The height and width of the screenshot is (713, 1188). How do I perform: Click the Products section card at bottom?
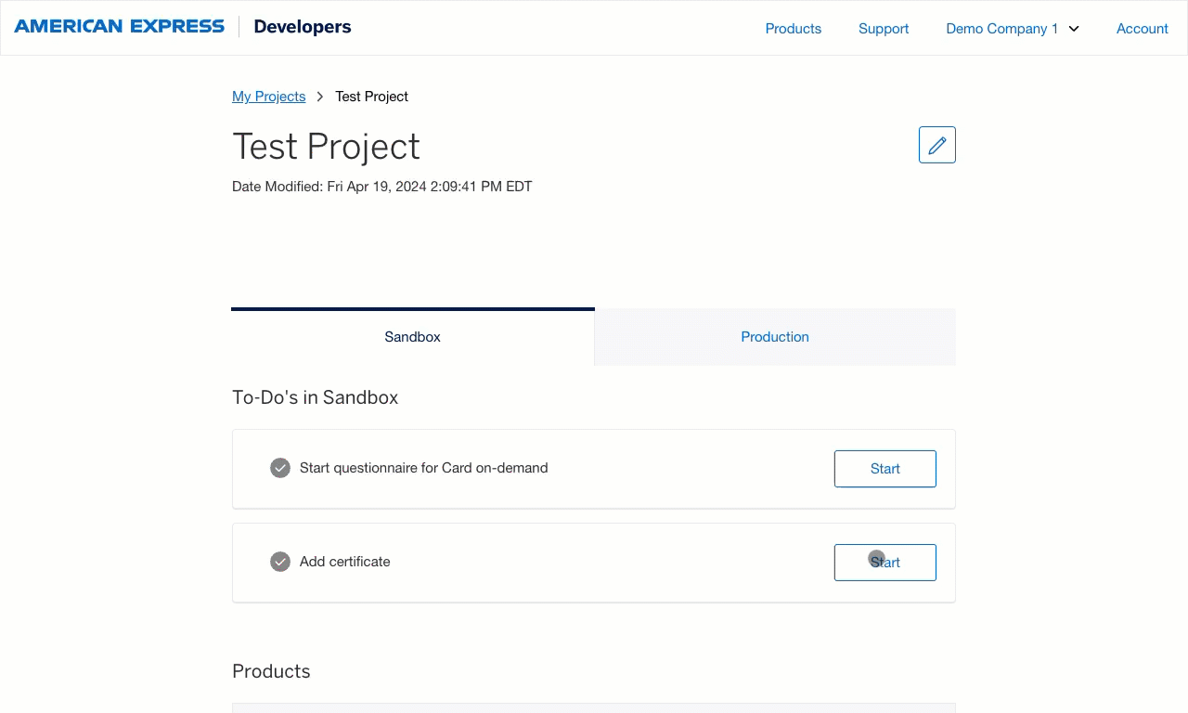(x=594, y=709)
